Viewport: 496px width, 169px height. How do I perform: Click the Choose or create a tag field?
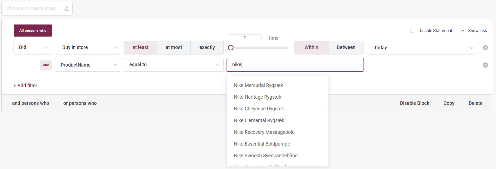[x=37, y=9]
